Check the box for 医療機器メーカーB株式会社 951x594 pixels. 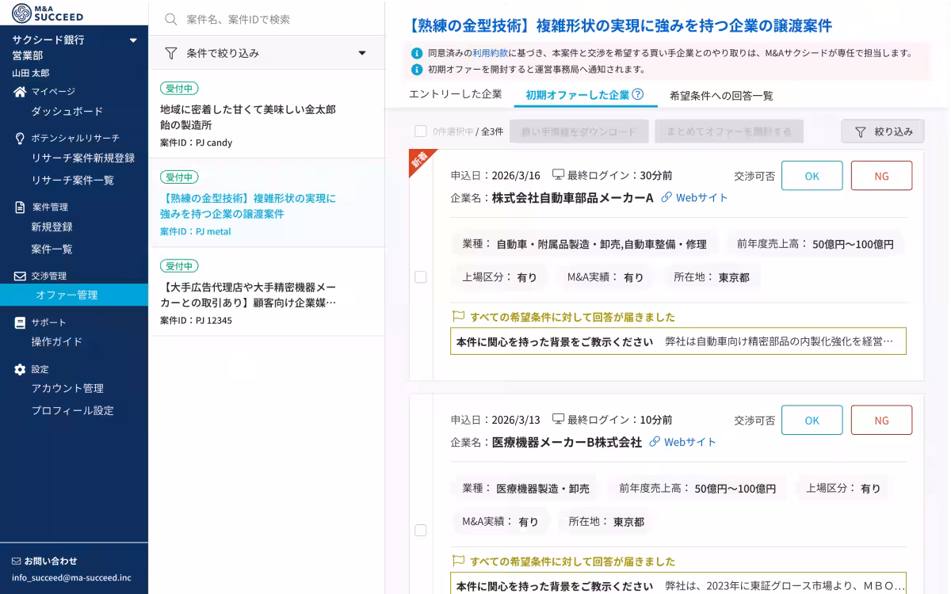pyautogui.click(x=420, y=530)
